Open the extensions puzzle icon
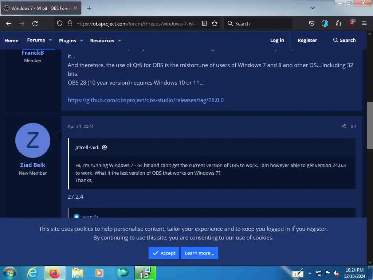373x280 pixels. coord(338,23)
